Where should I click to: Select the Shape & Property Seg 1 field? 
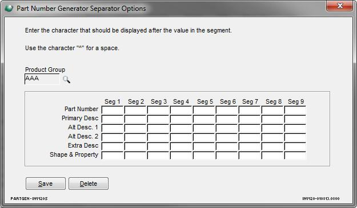click(x=113, y=155)
